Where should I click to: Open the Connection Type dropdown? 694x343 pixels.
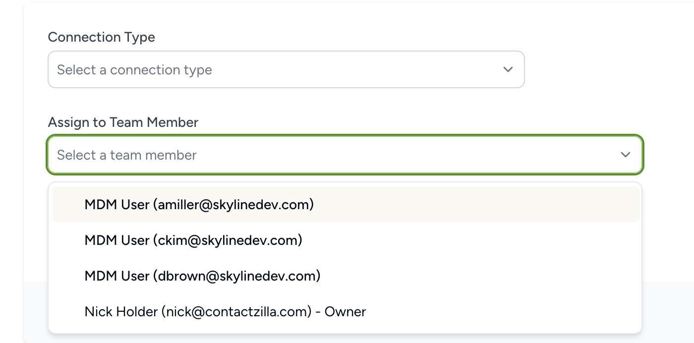click(286, 69)
